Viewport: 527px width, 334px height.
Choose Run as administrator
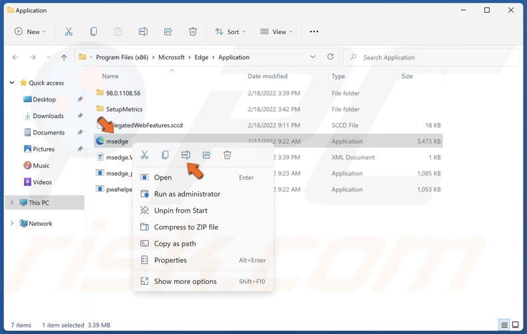pyautogui.click(x=203, y=194)
